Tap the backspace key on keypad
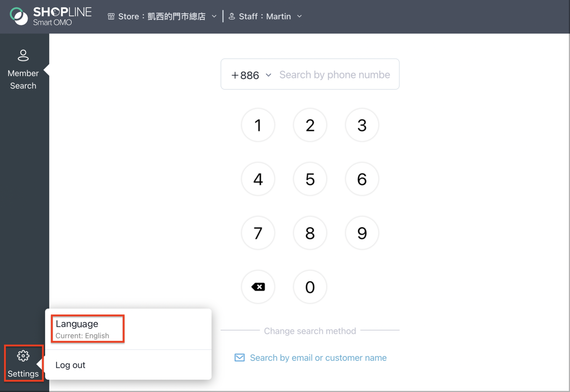Viewport: 570px width, 392px height. pos(258,287)
